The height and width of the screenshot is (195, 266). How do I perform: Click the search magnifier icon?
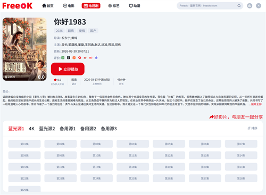[x=239, y=6]
